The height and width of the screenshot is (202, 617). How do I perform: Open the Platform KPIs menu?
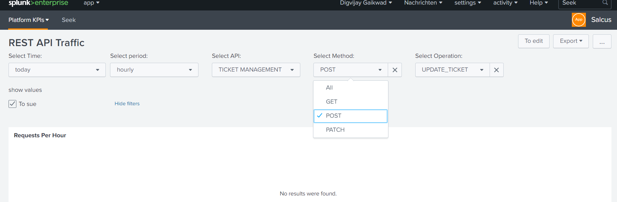28,20
